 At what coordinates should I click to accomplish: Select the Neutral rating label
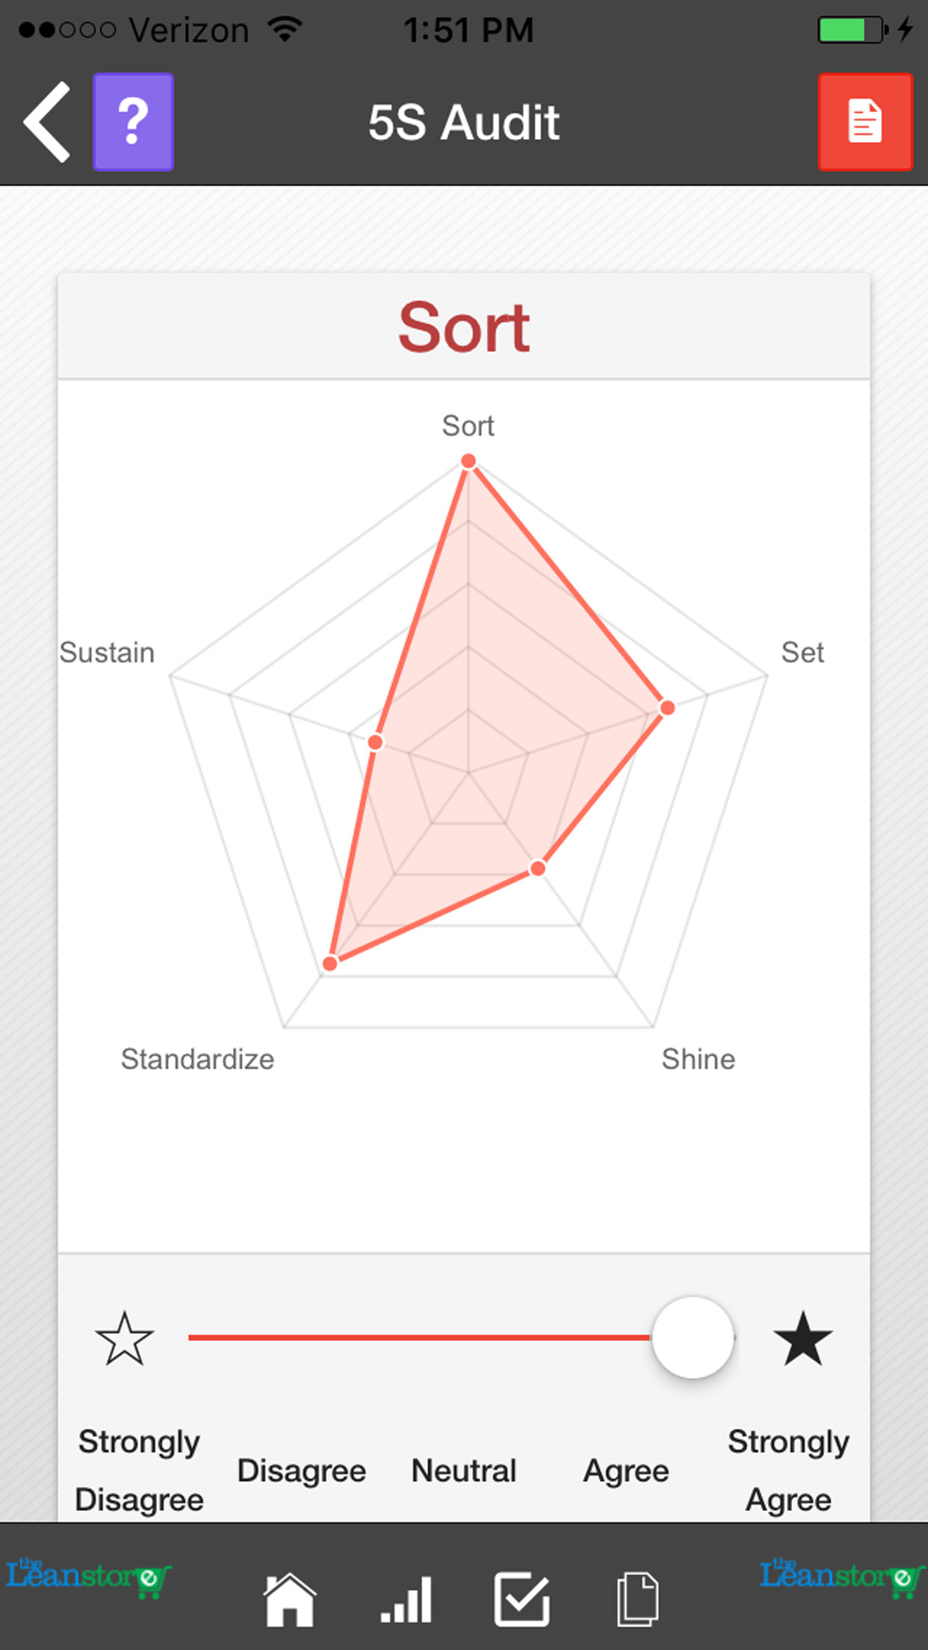pyautogui.click(x=464, y=1471)
